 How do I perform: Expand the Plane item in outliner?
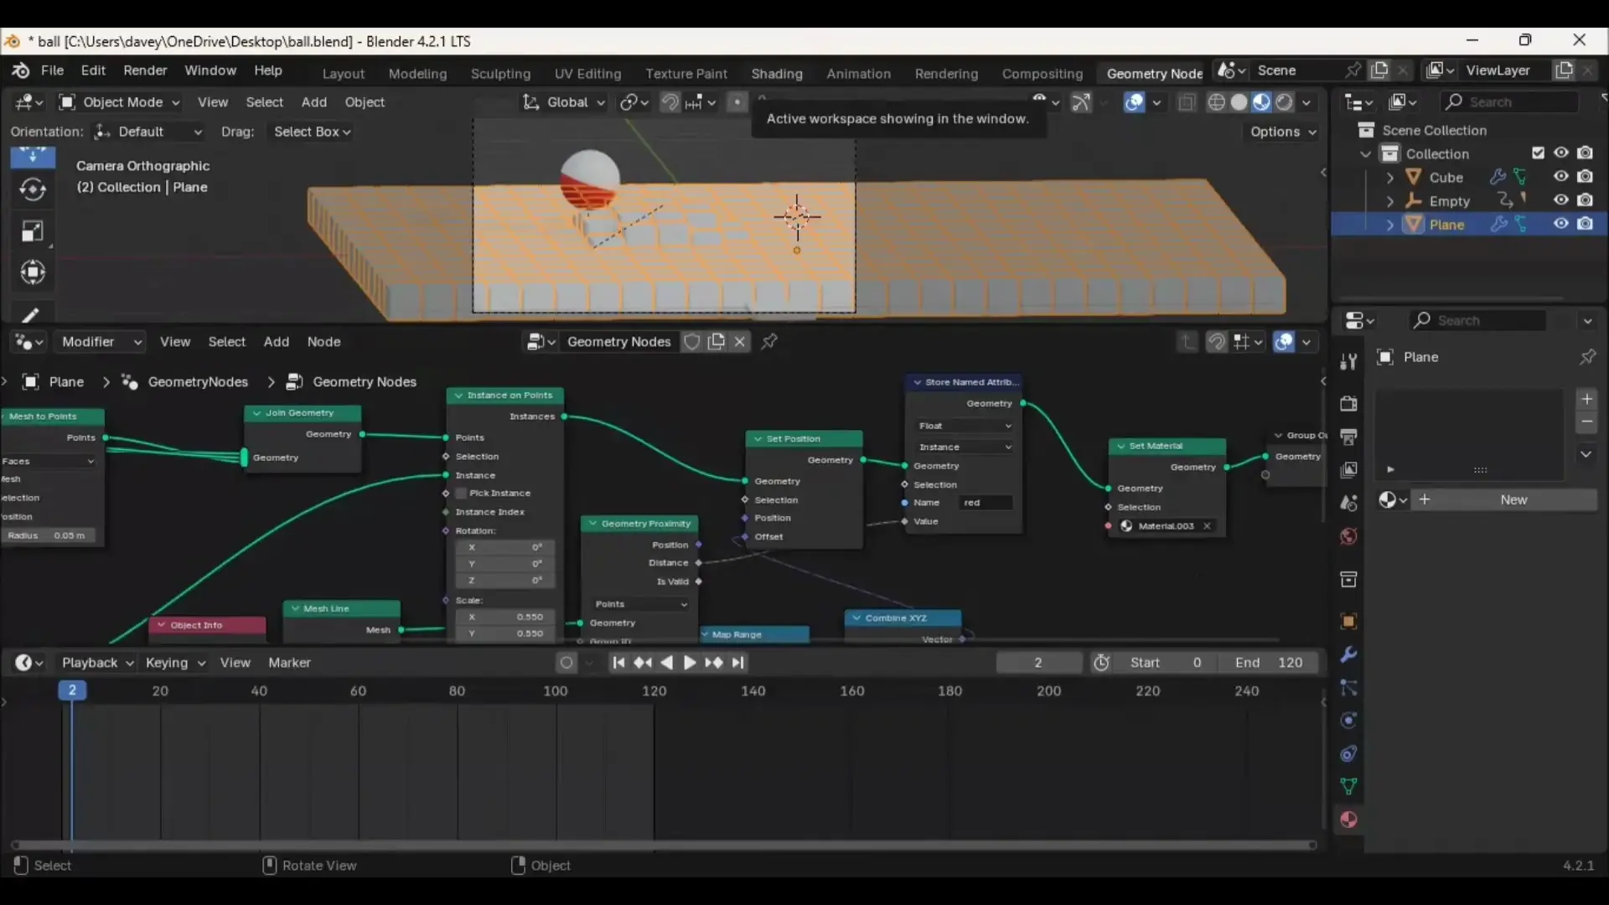1390,225
